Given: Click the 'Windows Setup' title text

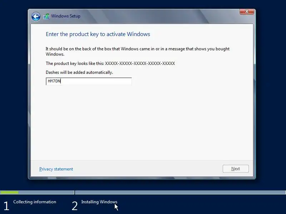Looking at the screenshot, I should [x=66, y=16].
